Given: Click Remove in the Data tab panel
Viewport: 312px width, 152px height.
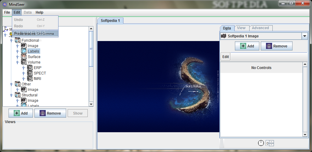Looking at the screenshot, I should click(277, 46).
